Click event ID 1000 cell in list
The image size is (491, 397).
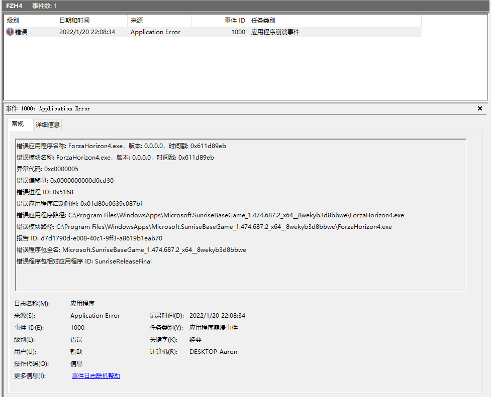(238, 32)
